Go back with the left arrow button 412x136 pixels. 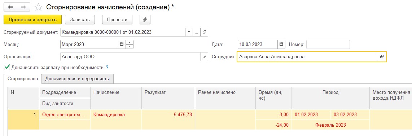[x=11, y=7]
